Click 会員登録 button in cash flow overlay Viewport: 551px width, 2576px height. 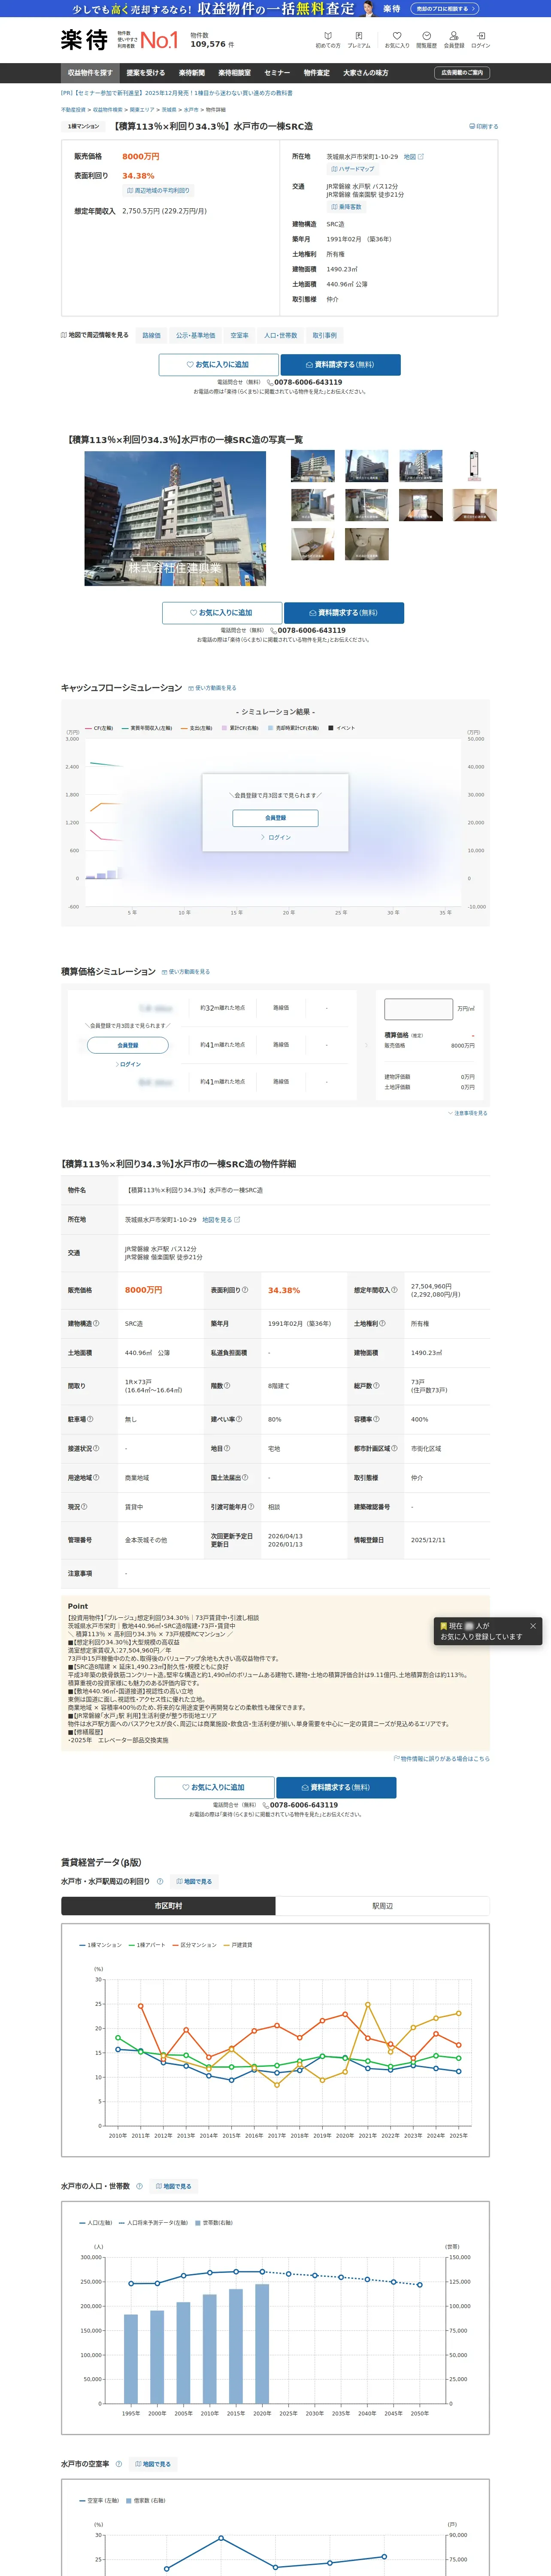click(275, 818)
